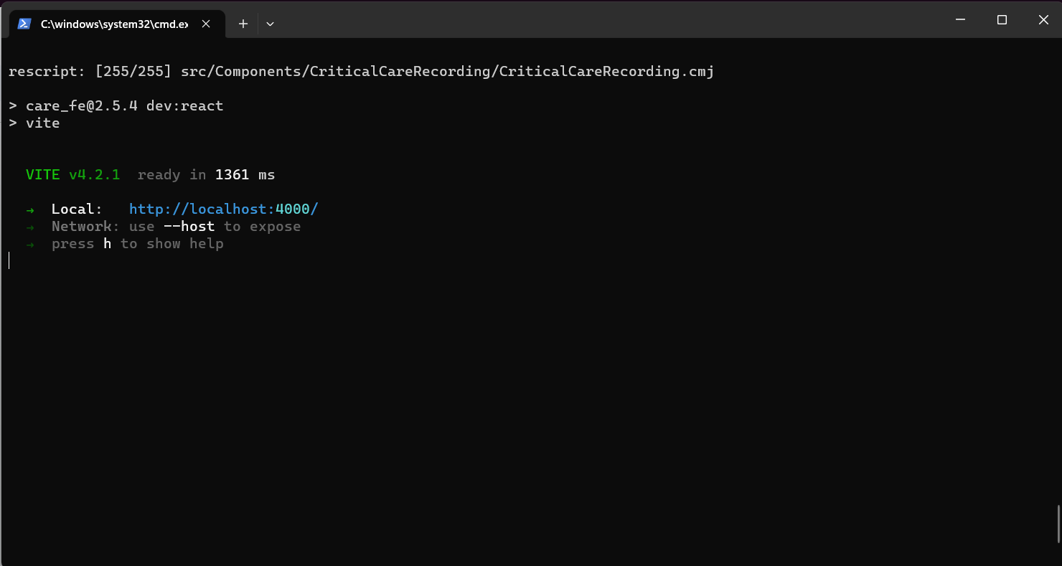1062x566 pixels.
Task: Click the plus icon to open a new tab
Action: tap(243, 23)
